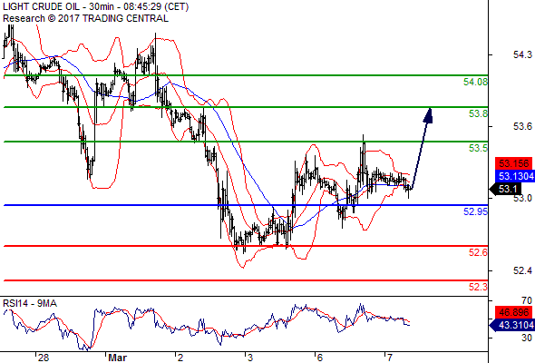Screen dimensions: 535x363
Task: Click the blue 43.3104 RSI value tag
Action: click(x=512, y=325)
